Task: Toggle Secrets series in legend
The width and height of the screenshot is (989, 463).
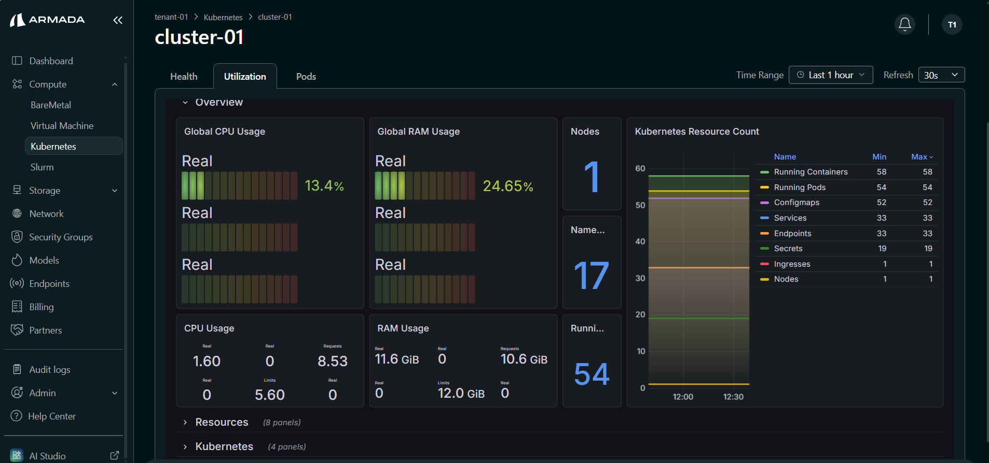Action: click(788, 249)
